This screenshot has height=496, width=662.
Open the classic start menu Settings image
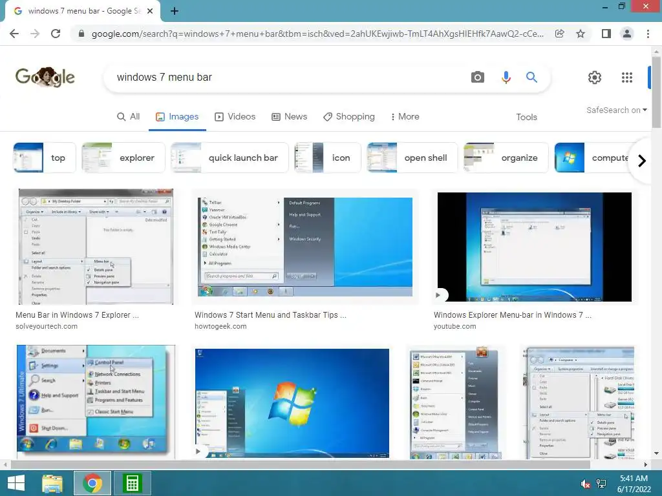(96, 402)
